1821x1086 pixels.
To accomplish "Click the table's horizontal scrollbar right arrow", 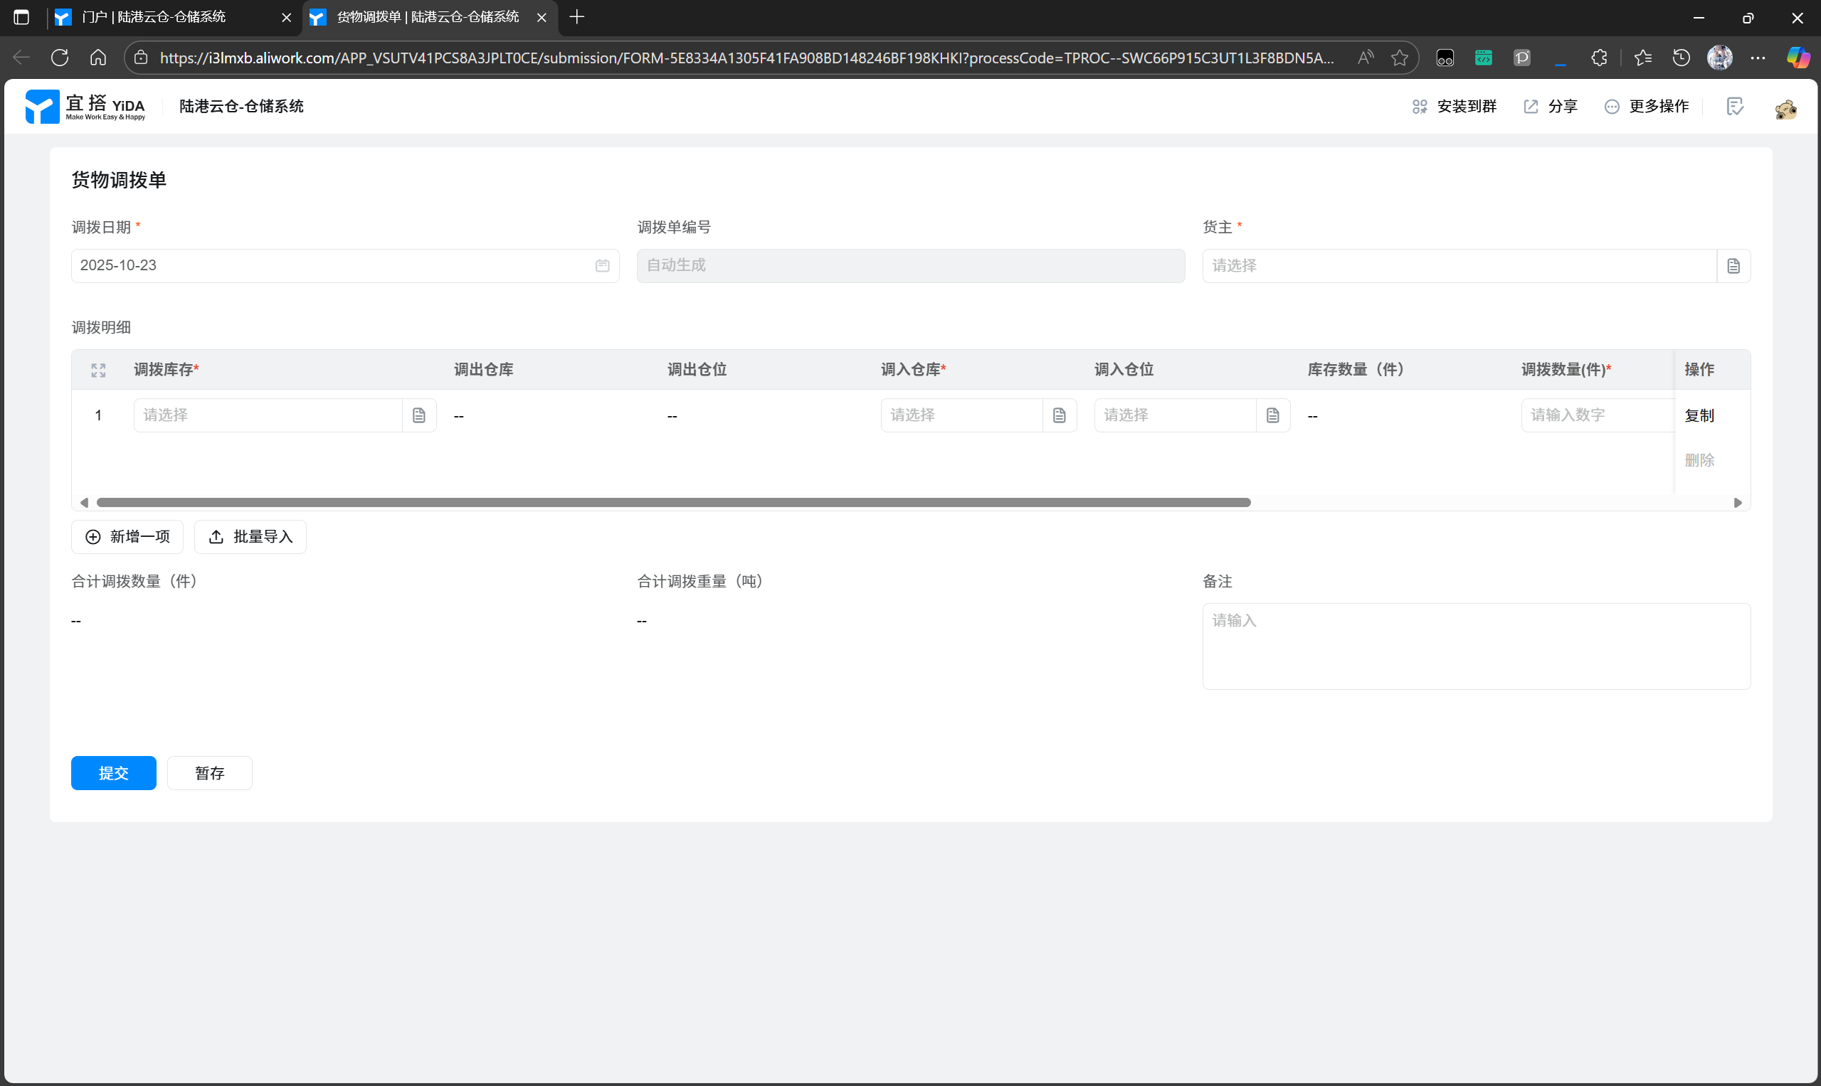I will coord(1738,503).
